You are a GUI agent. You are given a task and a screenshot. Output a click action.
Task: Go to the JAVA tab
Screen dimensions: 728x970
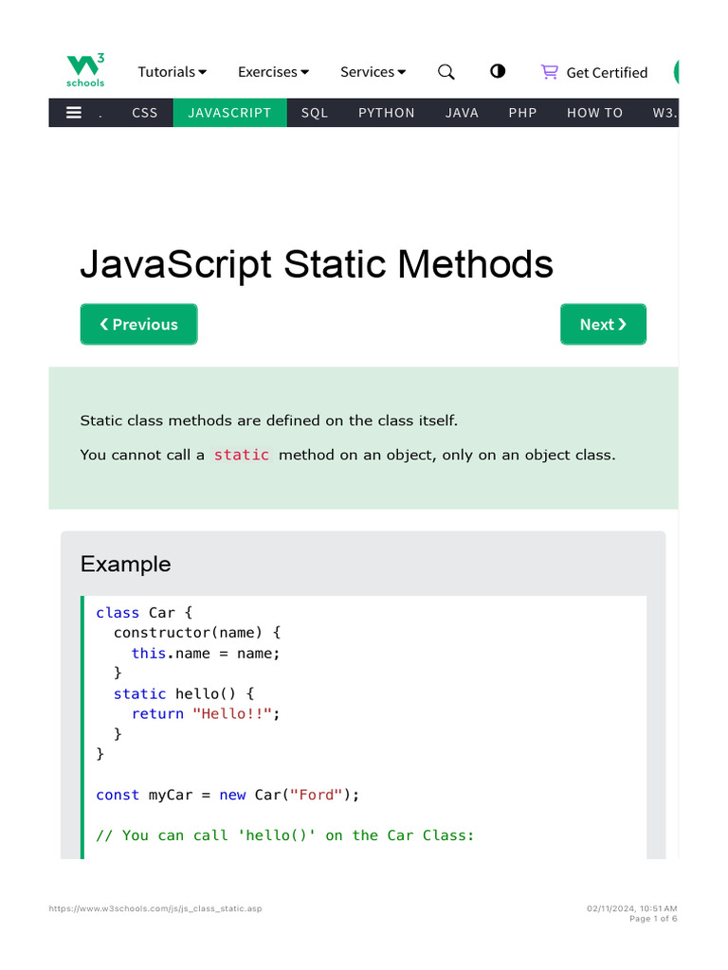462,113
